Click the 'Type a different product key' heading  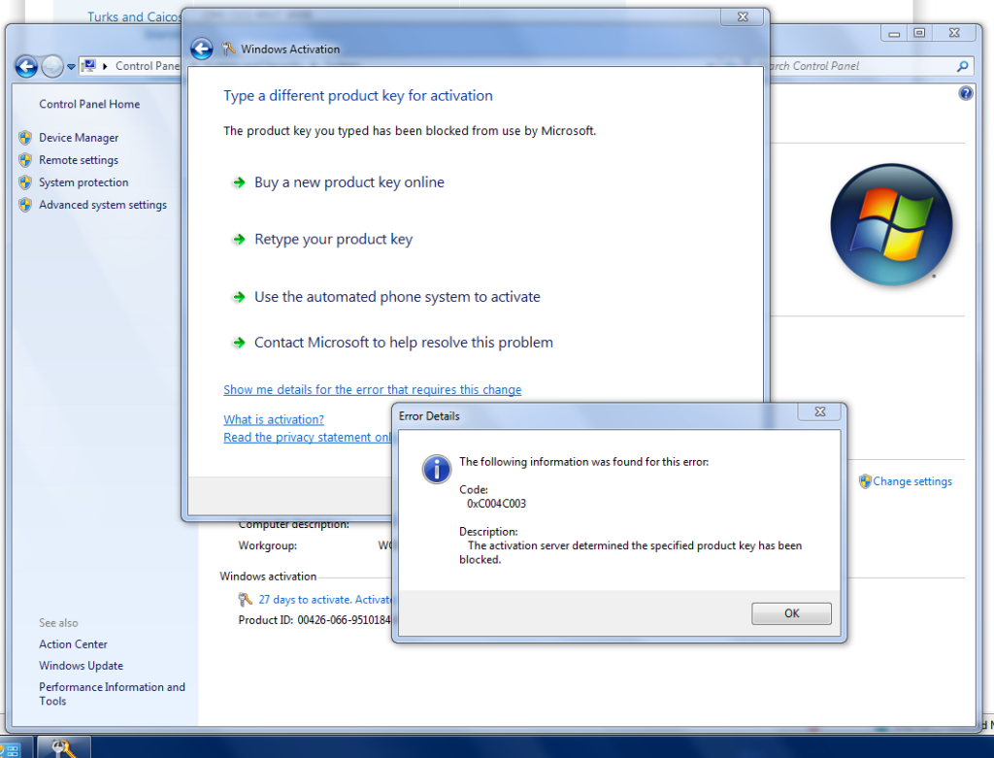click(358, 96)
